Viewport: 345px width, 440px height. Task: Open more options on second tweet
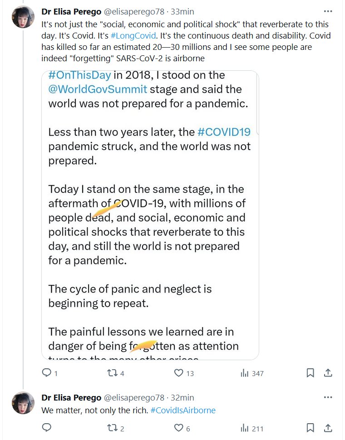coord(328,397)
